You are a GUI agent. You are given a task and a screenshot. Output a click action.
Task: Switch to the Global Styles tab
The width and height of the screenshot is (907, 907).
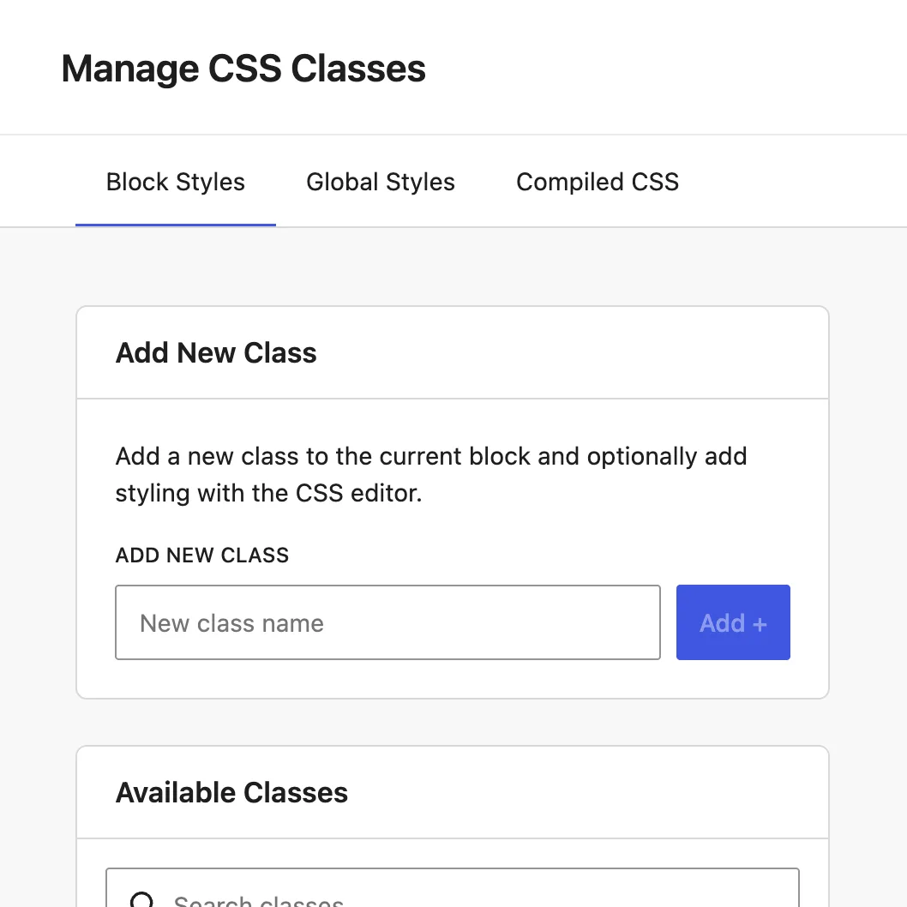pos(380,182)
